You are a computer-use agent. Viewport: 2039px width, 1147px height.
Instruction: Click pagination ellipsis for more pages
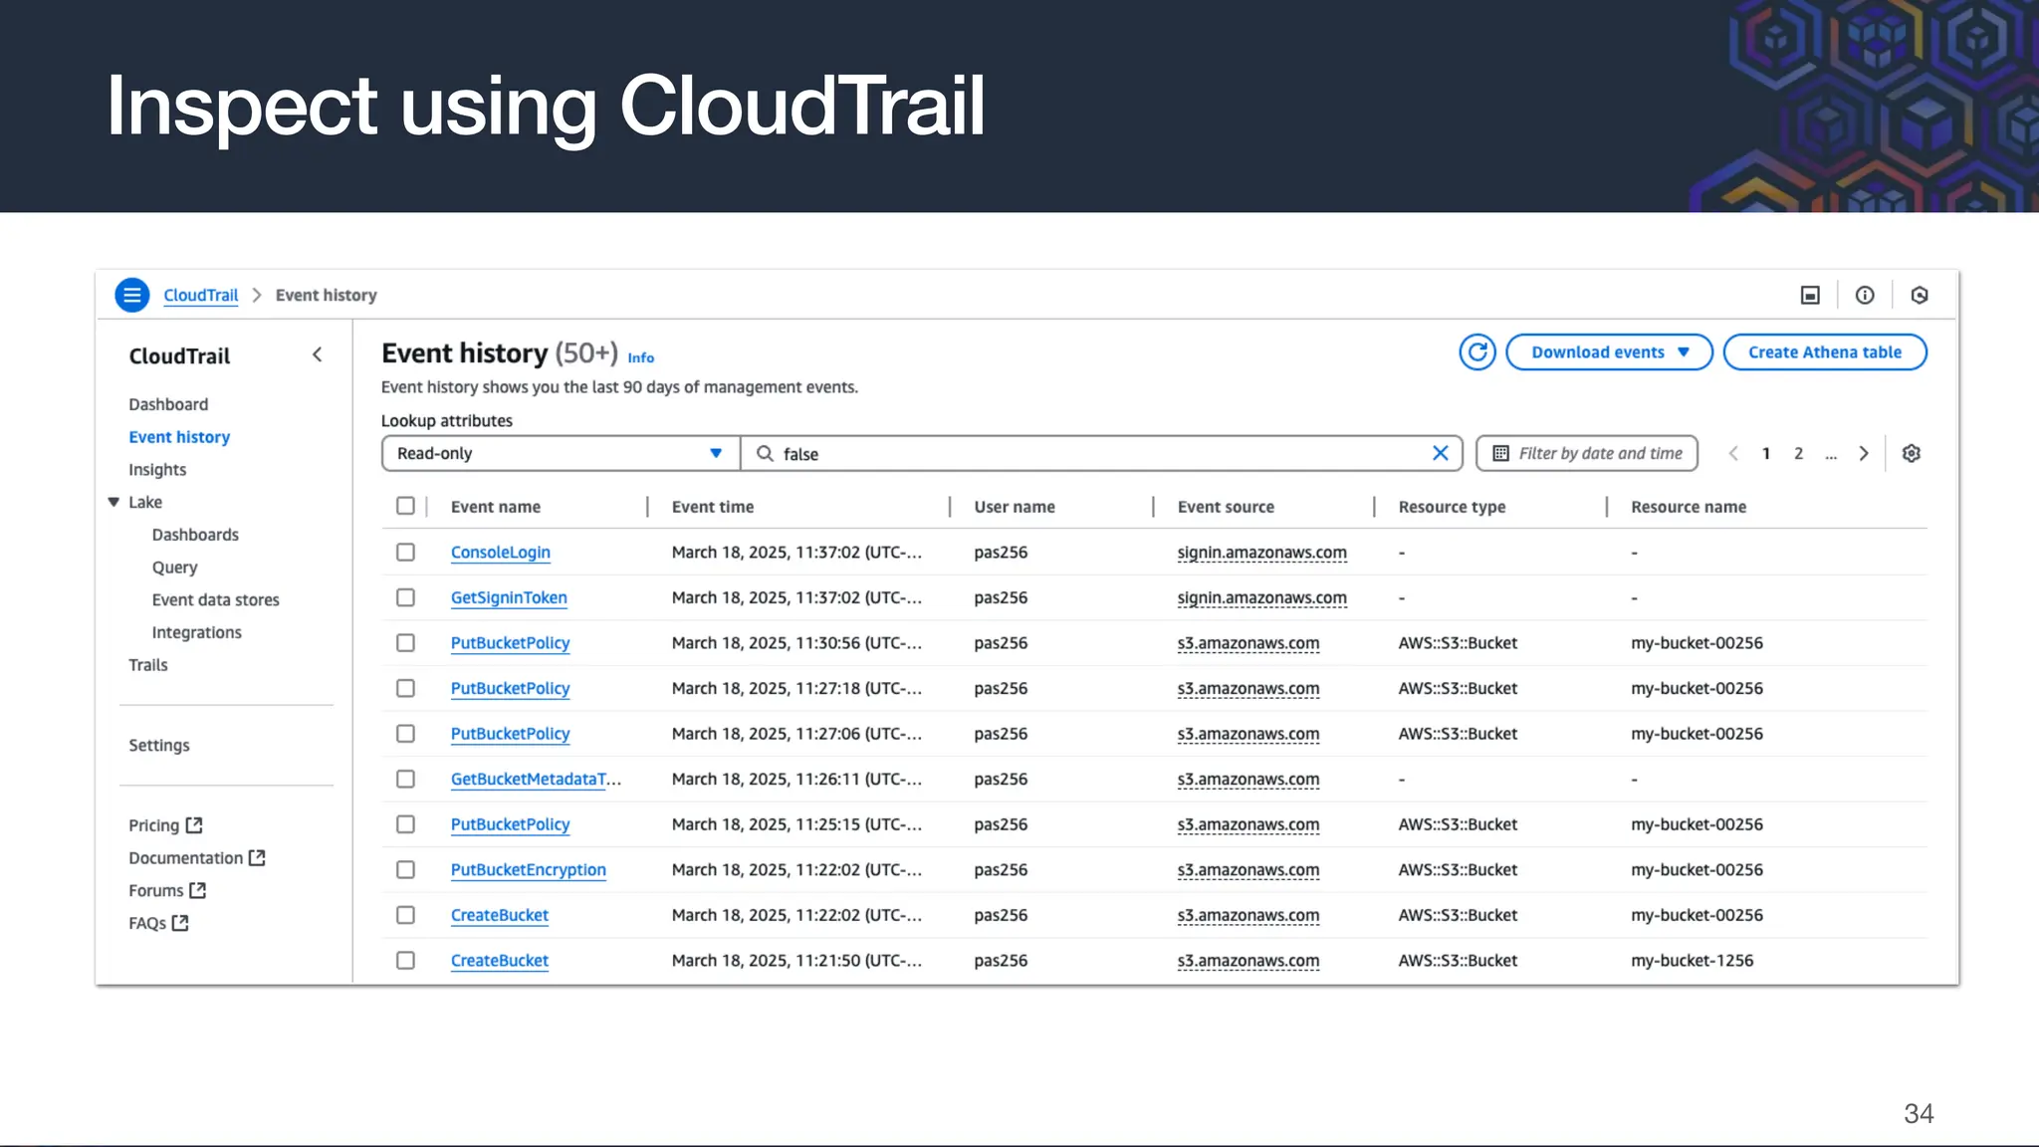coord(1830,455)
